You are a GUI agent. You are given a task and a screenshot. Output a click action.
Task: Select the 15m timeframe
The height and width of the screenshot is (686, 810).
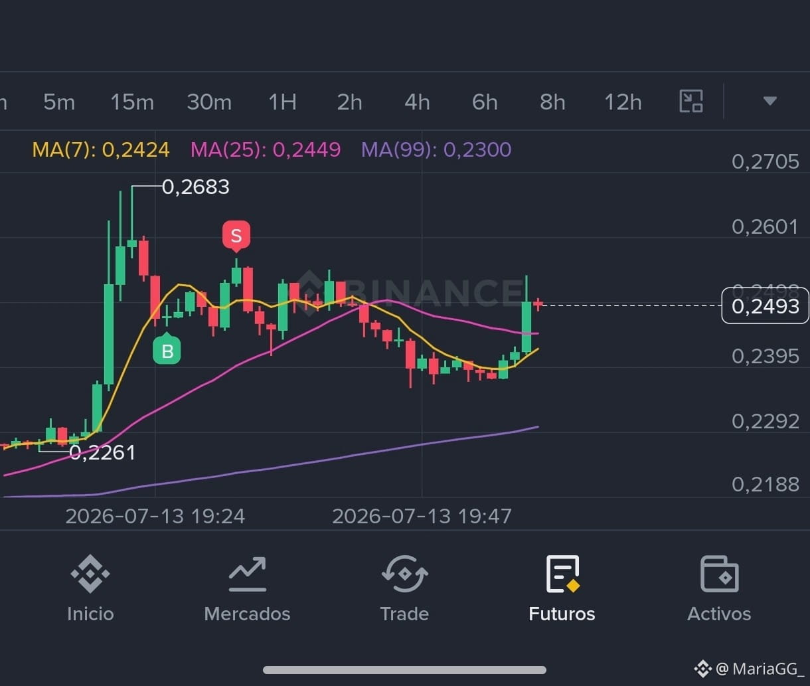[x=132, y=102]
